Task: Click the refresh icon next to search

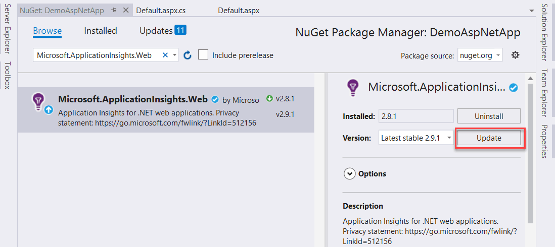Action: tap(188, 55)
